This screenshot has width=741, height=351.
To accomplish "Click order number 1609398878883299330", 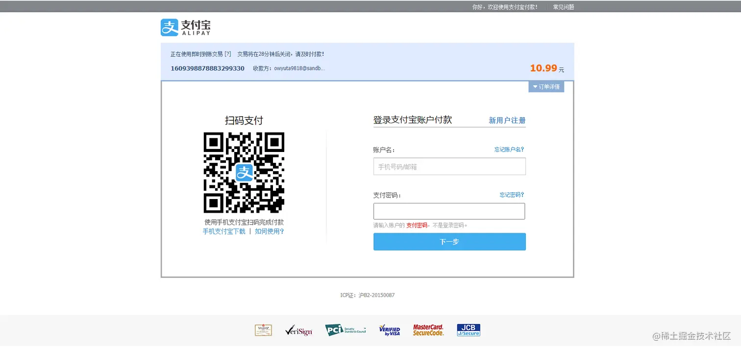I will (207, 68).
